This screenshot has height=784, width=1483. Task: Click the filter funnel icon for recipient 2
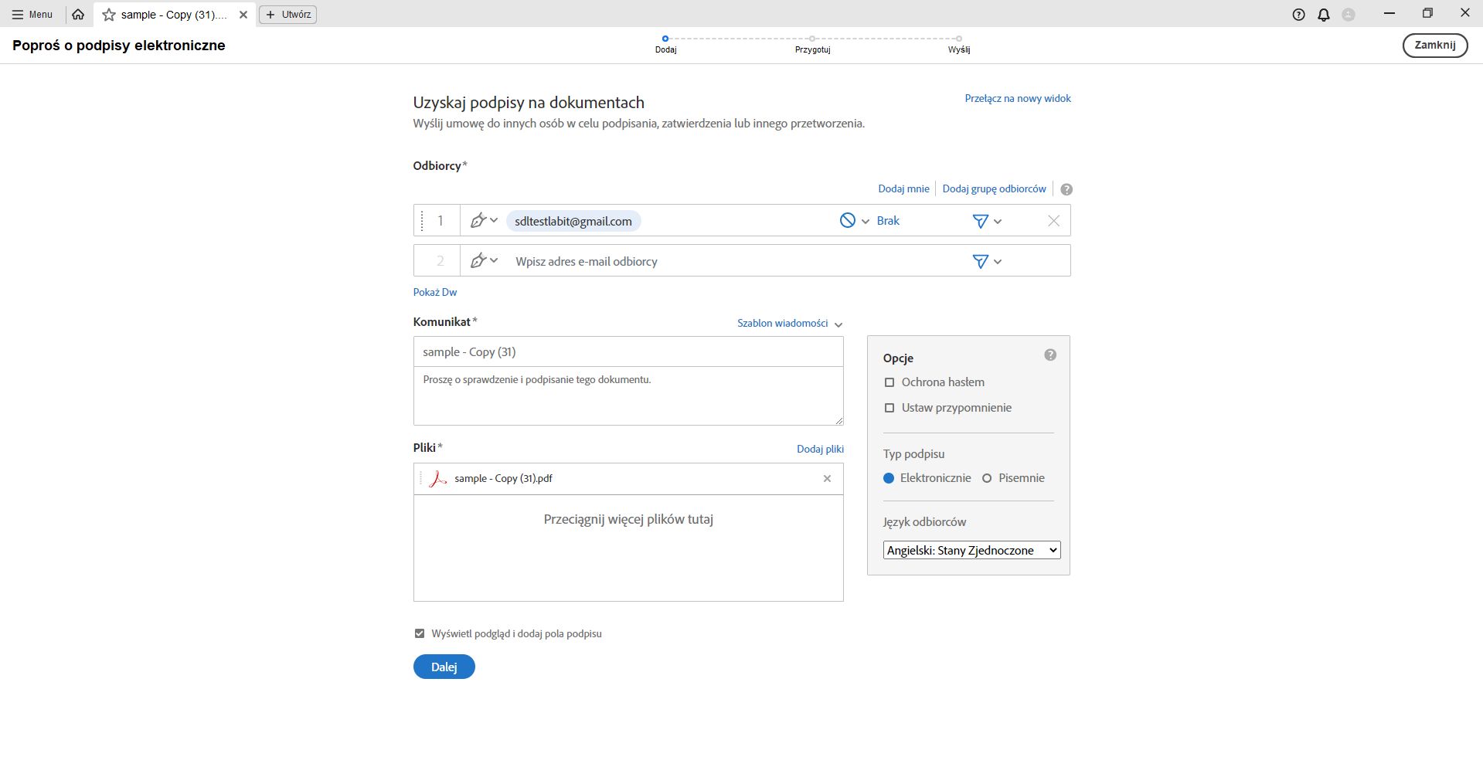[x=980, y=261]
